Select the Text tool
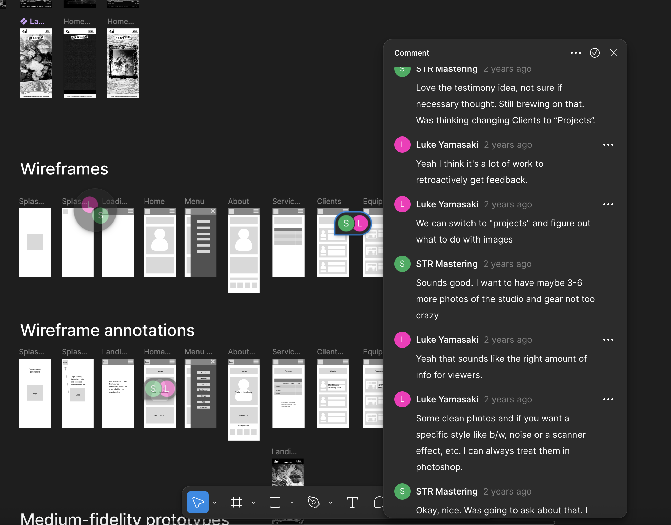This screenshot has height=525, width=671. (352, 502)
